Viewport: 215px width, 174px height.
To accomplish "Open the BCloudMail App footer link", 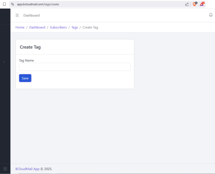I will (x=27, y=169).
